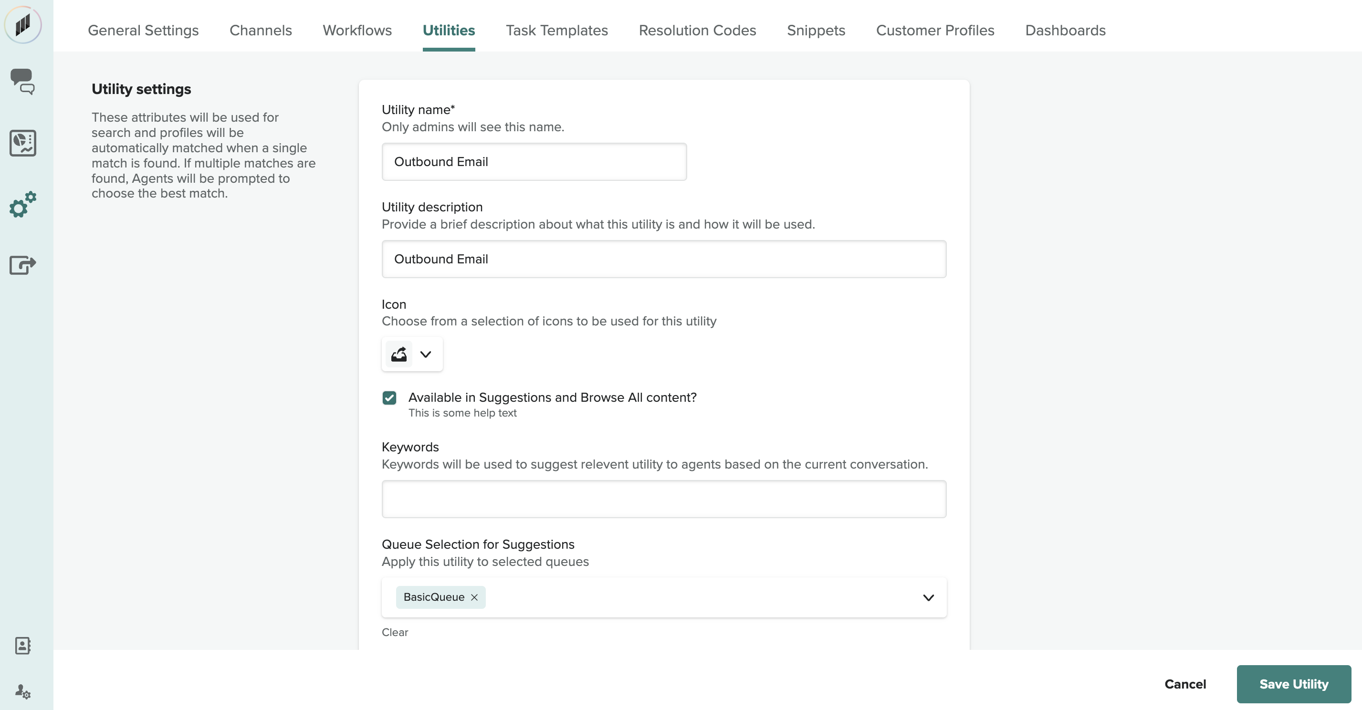
Task: Open the Task Templates tab
Action: (557, 30)
